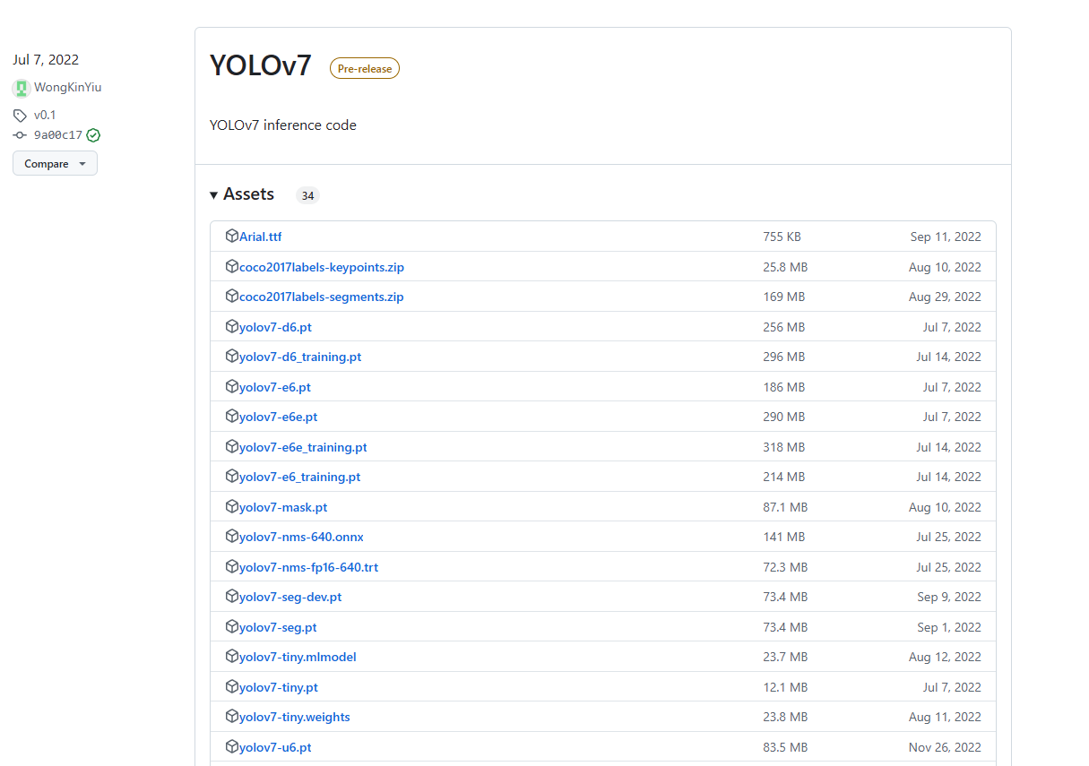Click the Pre-release label badge

pyautogui.click(x=364, y=68)
